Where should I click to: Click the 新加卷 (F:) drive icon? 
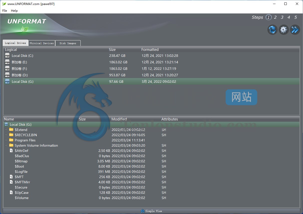pos(7,69)
